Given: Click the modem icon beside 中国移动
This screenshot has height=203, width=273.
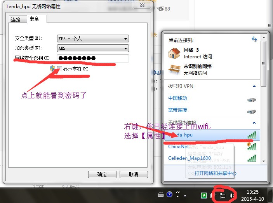Looking at the screenshot, I should tap(251, 100).
